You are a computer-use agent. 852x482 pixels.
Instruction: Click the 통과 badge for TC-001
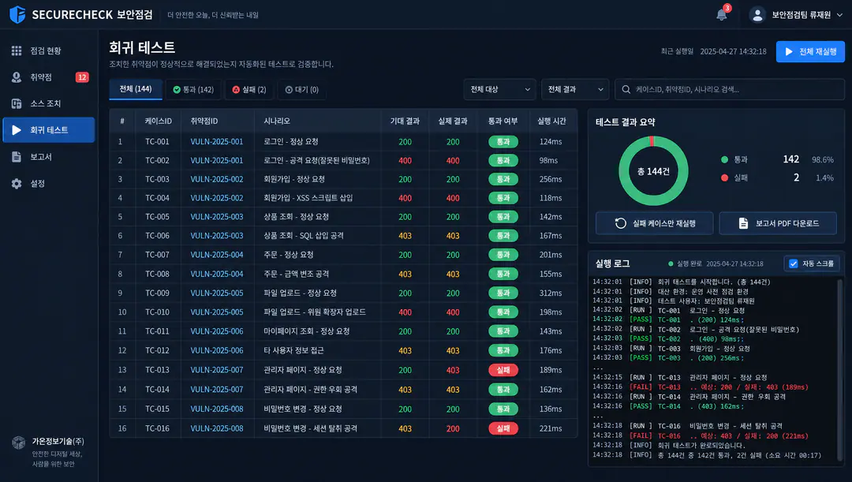pyautogui.click(x=503, y=142)
